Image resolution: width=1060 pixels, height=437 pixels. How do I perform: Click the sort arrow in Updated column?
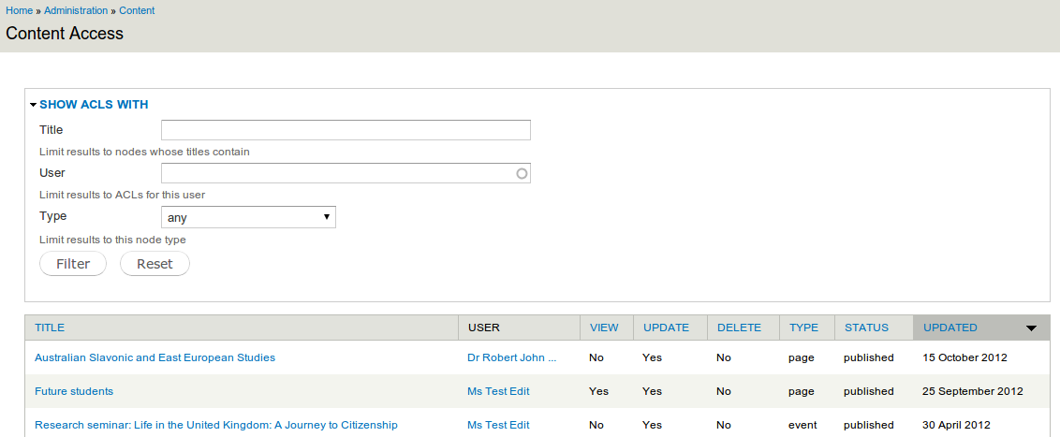1031,328
